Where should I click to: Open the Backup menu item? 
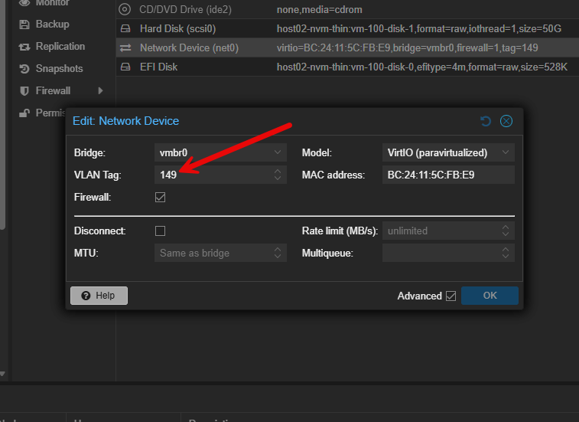pyautogui.click(x=53, y=25)
